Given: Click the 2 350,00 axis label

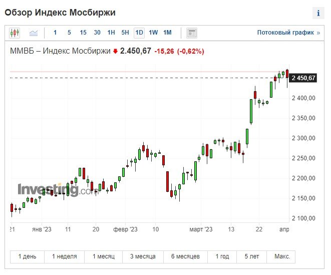Looking at the screenshot, I should (303, 118).
